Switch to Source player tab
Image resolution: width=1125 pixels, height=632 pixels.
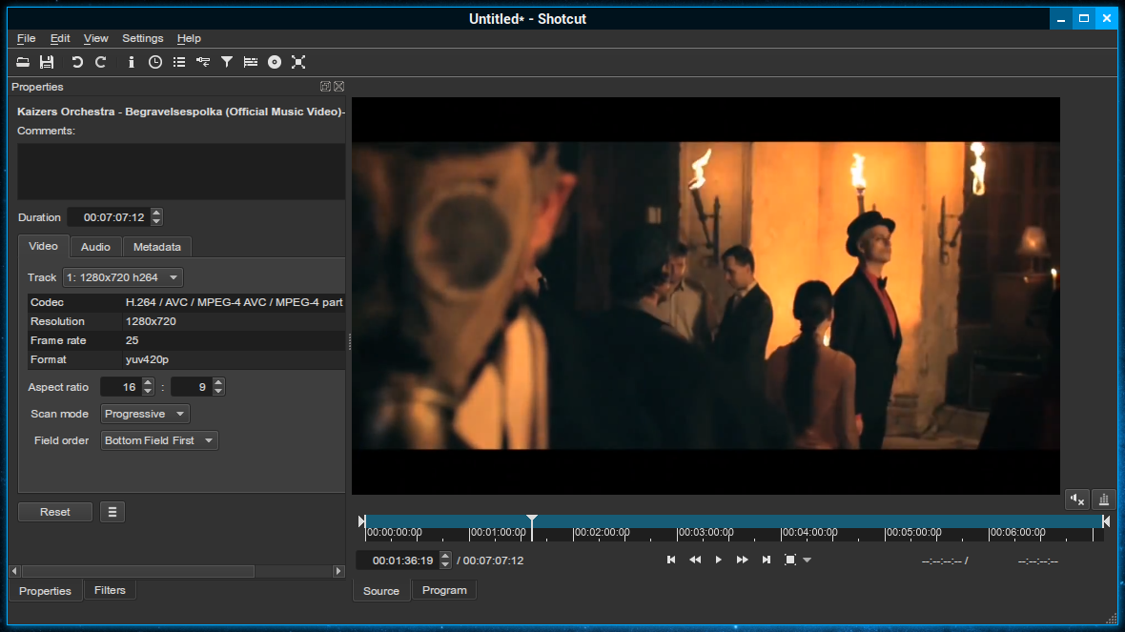point(381,591)
